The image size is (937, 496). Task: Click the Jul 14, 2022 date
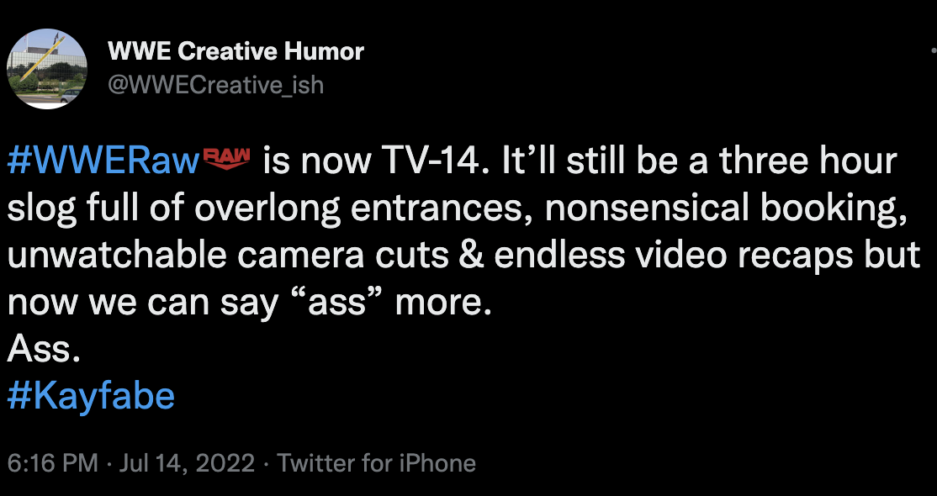(187, 463)
